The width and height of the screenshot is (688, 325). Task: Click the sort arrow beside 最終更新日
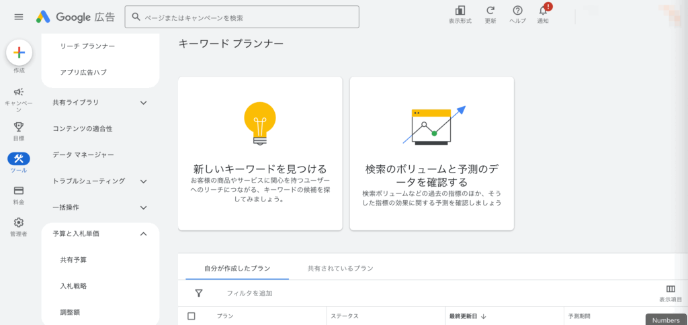click(x=484, y=316)
